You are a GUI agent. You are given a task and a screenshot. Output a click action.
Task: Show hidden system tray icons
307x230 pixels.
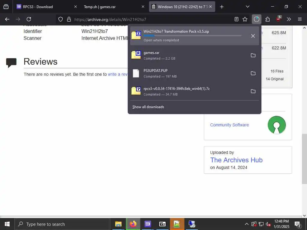(246, 224)
